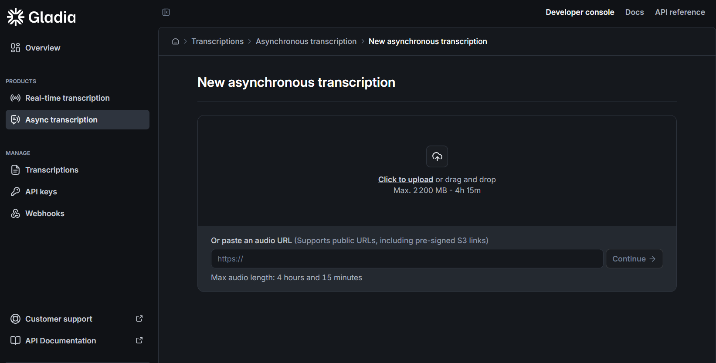The image size is (716, 363).
Task: Click the API keys key icon
Action: point(15,192)
